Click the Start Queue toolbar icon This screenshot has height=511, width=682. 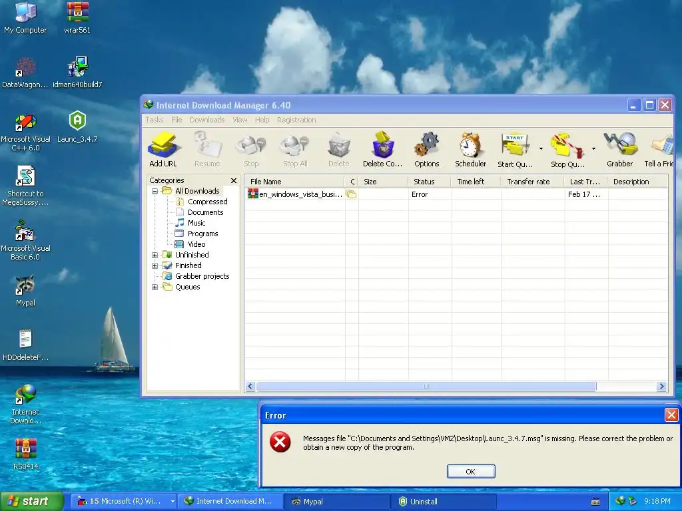(515, 150)
